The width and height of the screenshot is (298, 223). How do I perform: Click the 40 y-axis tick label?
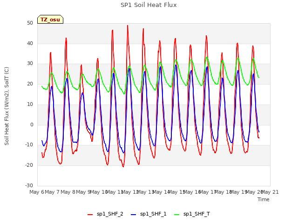[30, 43]
